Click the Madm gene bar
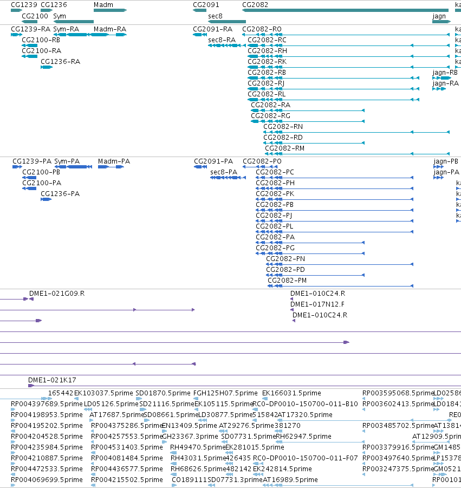The image size is (461, 488). [110, 10]
